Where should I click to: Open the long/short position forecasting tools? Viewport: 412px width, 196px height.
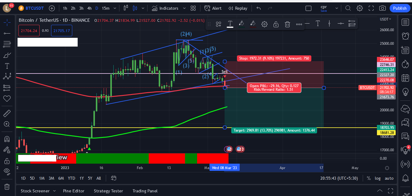[7, 88]
